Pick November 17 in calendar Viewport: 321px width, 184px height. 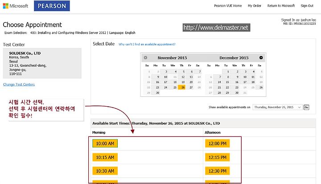click(x=164, y=82)
